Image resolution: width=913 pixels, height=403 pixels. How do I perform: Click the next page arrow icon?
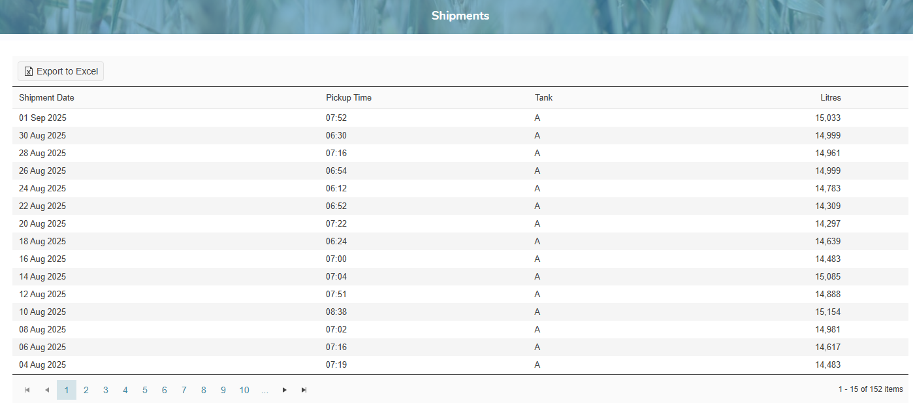coord(284,390)
